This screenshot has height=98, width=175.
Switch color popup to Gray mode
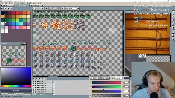pos(103,78)
